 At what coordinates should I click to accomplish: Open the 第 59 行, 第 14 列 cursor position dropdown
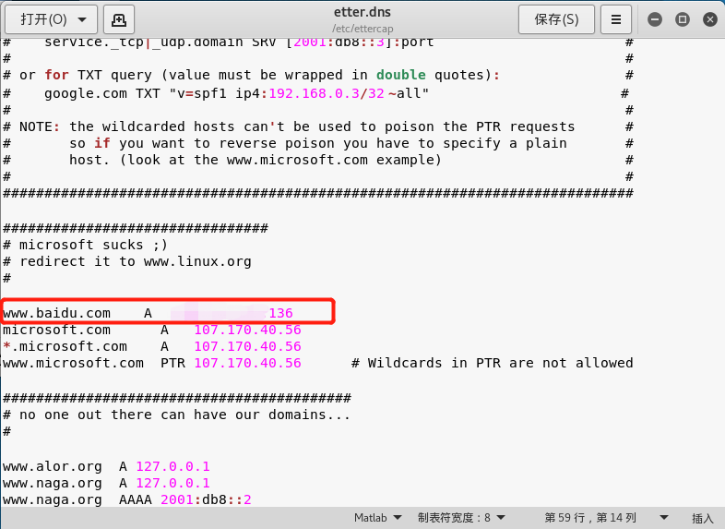[x=607, y=517]
